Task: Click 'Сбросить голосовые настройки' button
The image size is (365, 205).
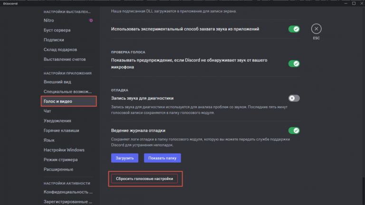Action: pyautogui.click(x=145, y=178)
